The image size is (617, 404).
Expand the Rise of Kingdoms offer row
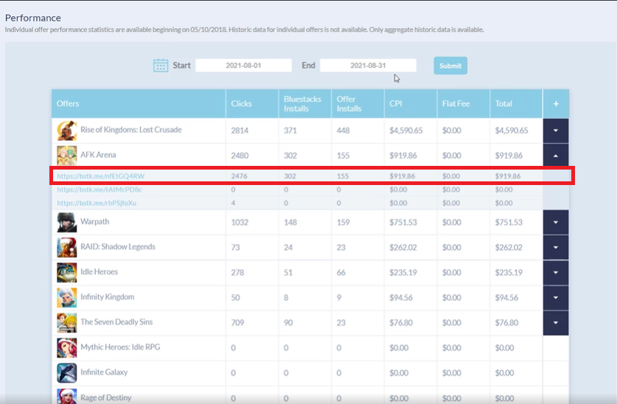(556, 130)
